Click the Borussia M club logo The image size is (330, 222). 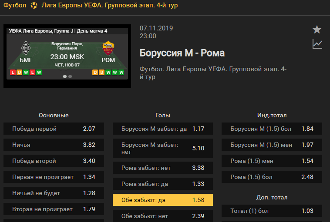26,48
